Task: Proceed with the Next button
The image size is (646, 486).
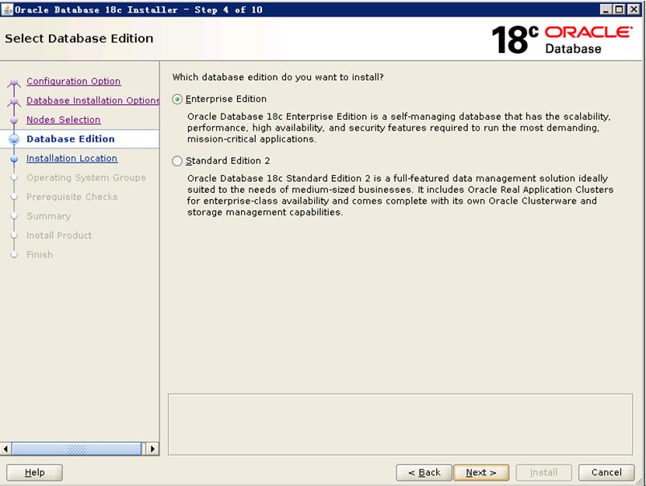Action: 480,473
